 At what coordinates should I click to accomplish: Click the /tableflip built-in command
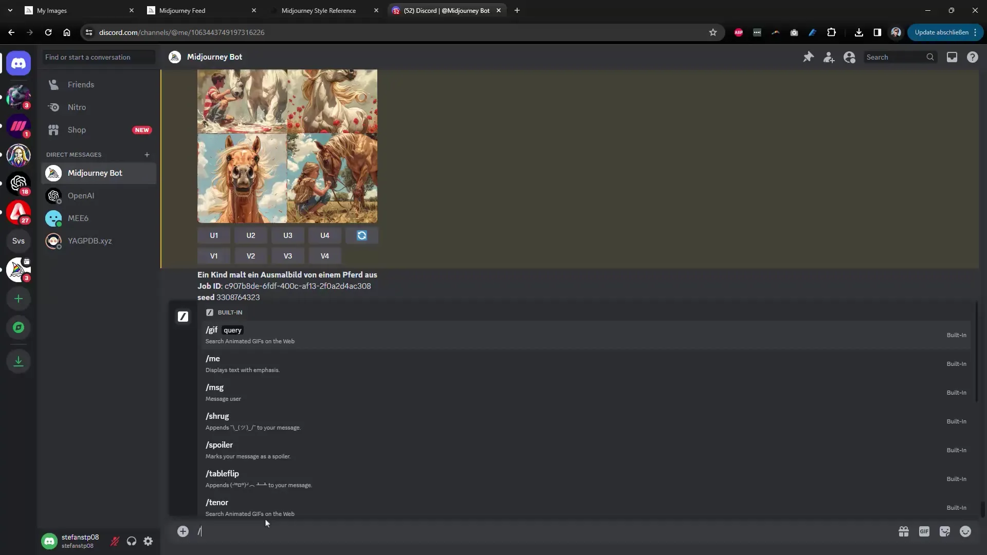[223, 474]
